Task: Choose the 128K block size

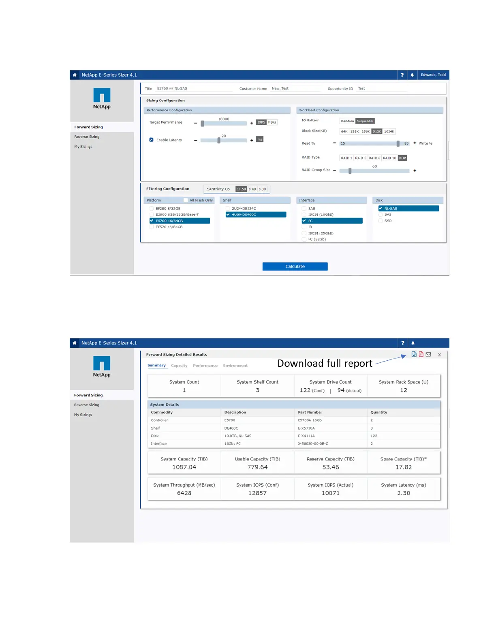Action: click(x=355, y=131)
